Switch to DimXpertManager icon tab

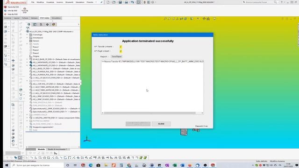click(x=47, y=24)
